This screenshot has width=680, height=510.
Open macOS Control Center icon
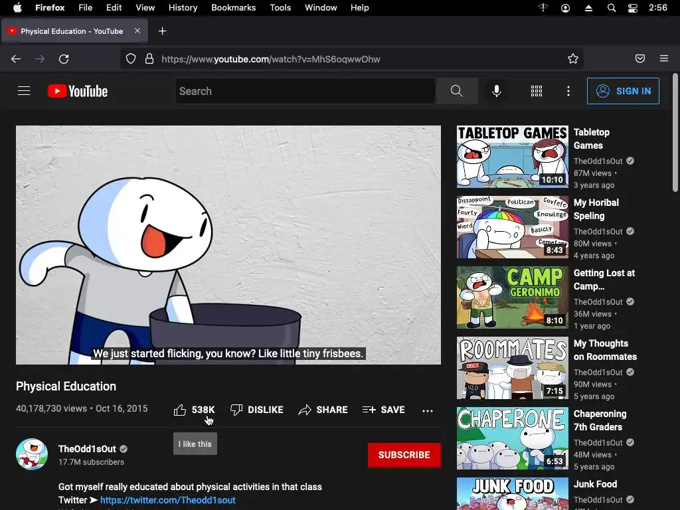(633, 8)
